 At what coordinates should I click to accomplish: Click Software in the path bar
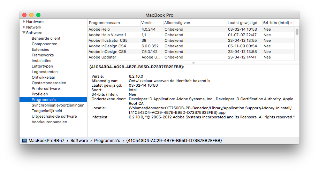point(79,141)
